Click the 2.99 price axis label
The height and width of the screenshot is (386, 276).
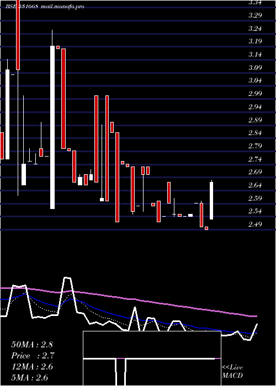tap(255, 94)
